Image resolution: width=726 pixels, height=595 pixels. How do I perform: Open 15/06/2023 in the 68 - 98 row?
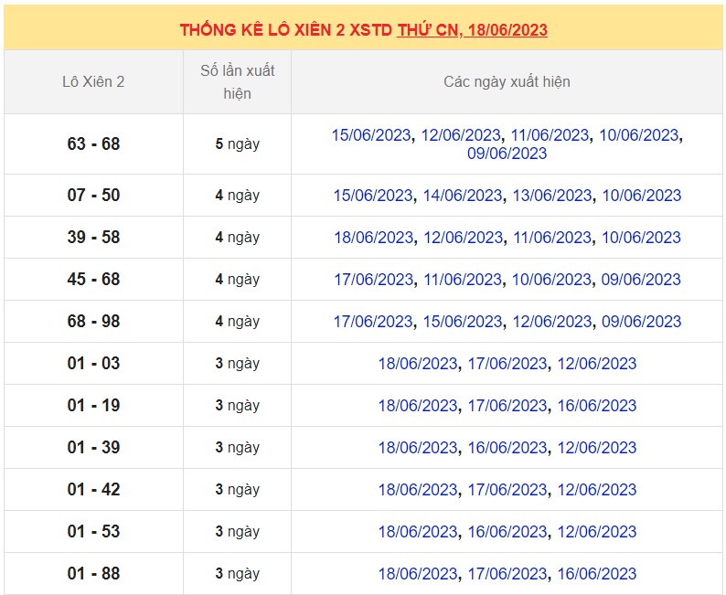tap(463, 322)
